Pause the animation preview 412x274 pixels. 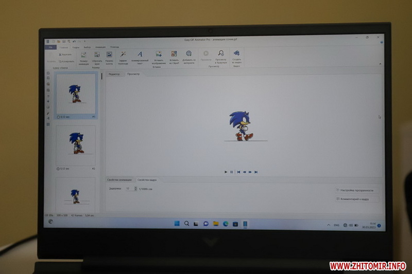232,172
